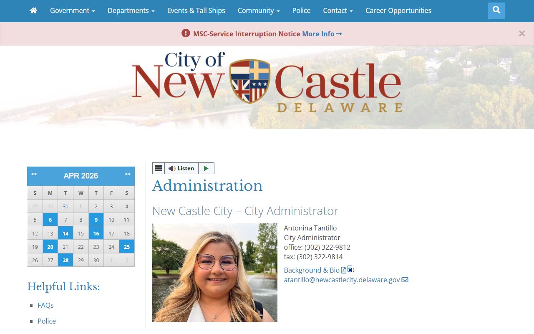This screenshot has height=334, width=534.
Task: Select April 14 on calendar
Action: point(65,233)
